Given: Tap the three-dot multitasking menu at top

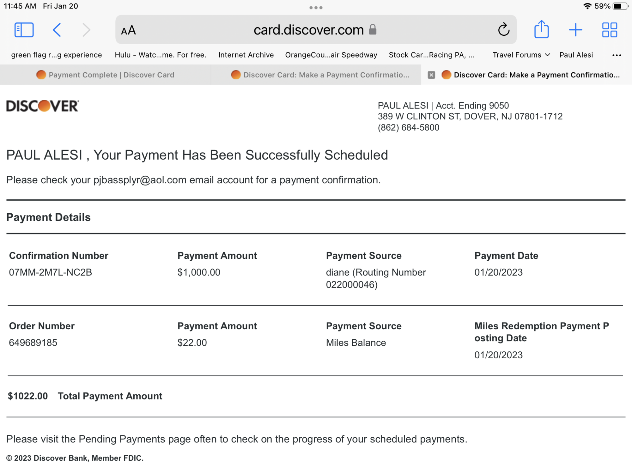Looking at the screenshot, I should pyautogui.click(x=316, y=8).
